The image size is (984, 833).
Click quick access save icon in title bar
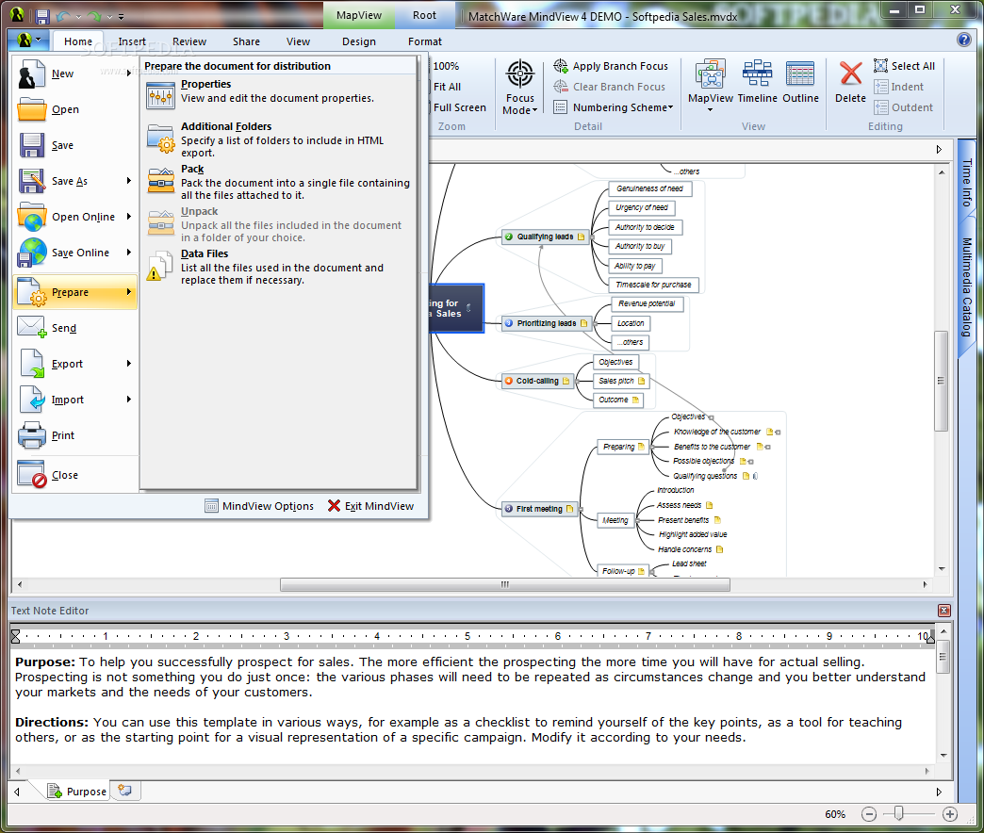pos(42,16)
